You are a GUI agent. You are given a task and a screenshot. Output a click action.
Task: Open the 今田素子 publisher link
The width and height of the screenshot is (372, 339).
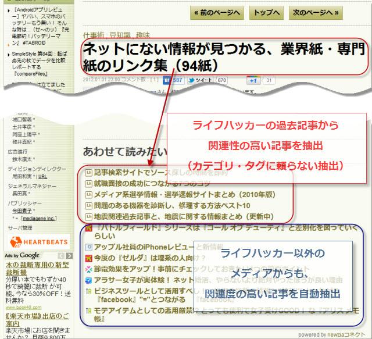pos(22,211)
